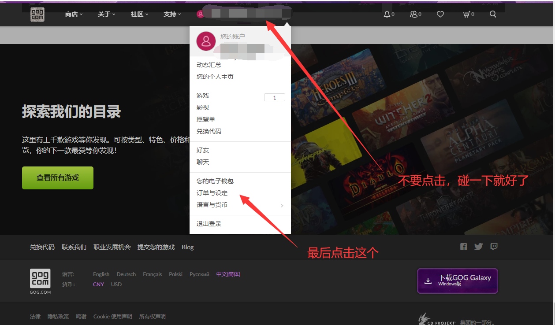The height and width of the screenshot is (325, 555).
Task: Open GOG Twitter page icon
Action: coord(479,247)
